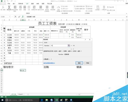Click the Undo icon in the Quick Access Toolbar
This screenshot has width=128, height=102.
click(8, 1)
